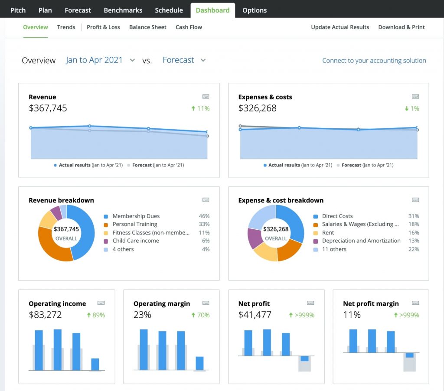444x391 pixels.
Task: Click the Fitness Classes yellow legend swatch
Action: [x=106, y=233]
